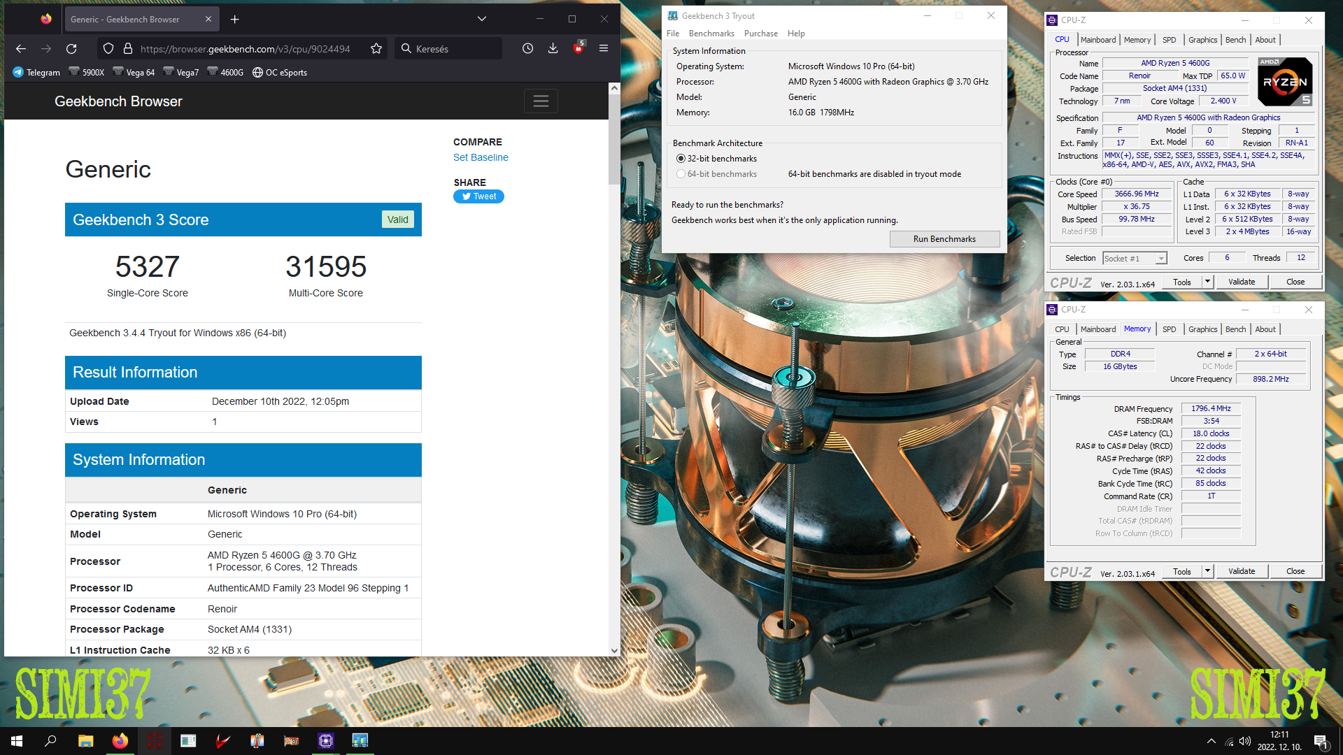This screenshot has width=1343, height=755.
Task: Toggle Geekbench Browser navbar hamburger menu
Action: click(x=541, y=101)
